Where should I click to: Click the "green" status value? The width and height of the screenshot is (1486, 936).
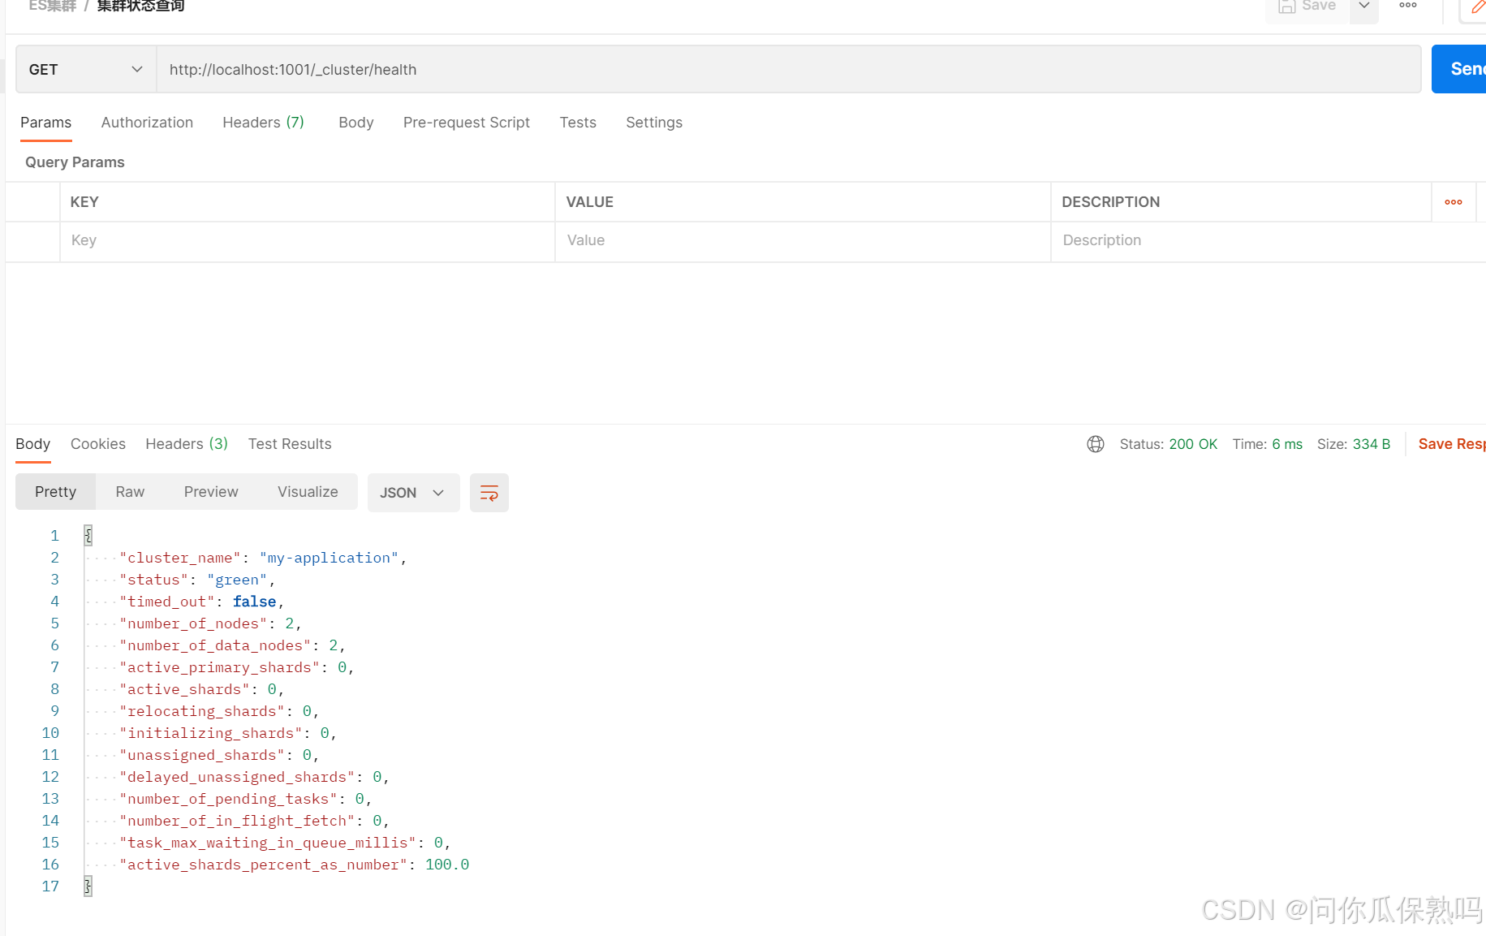pyautogui.click(x=237, y=580)
